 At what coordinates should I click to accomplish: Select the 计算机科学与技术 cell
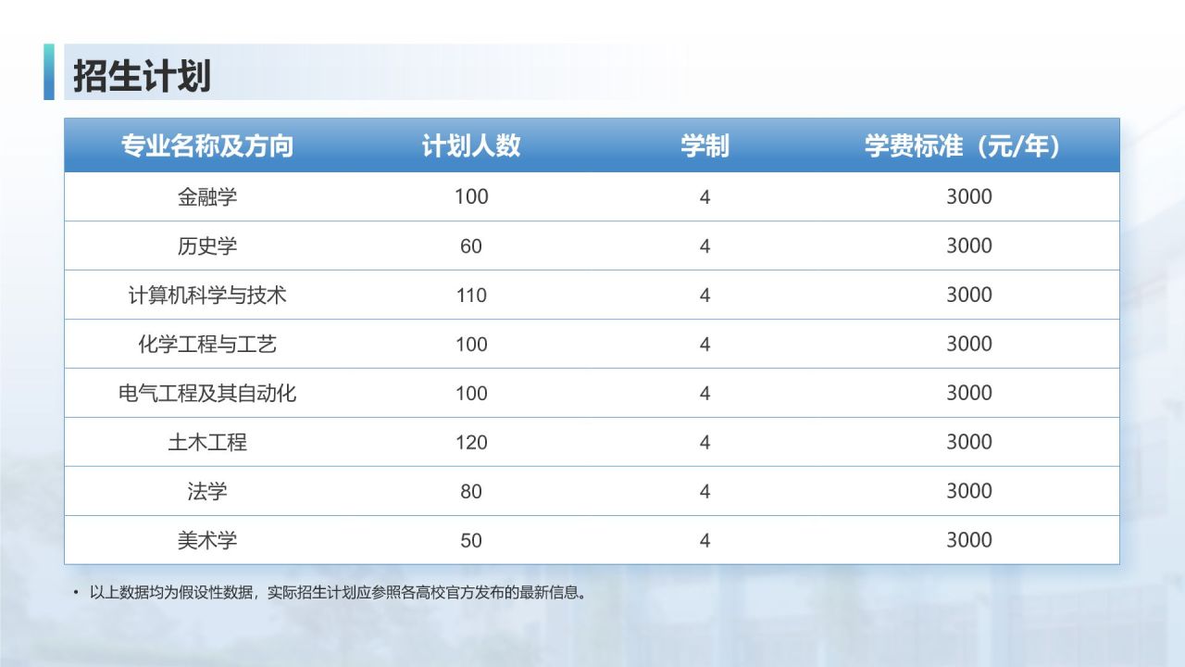coord(207,296)
